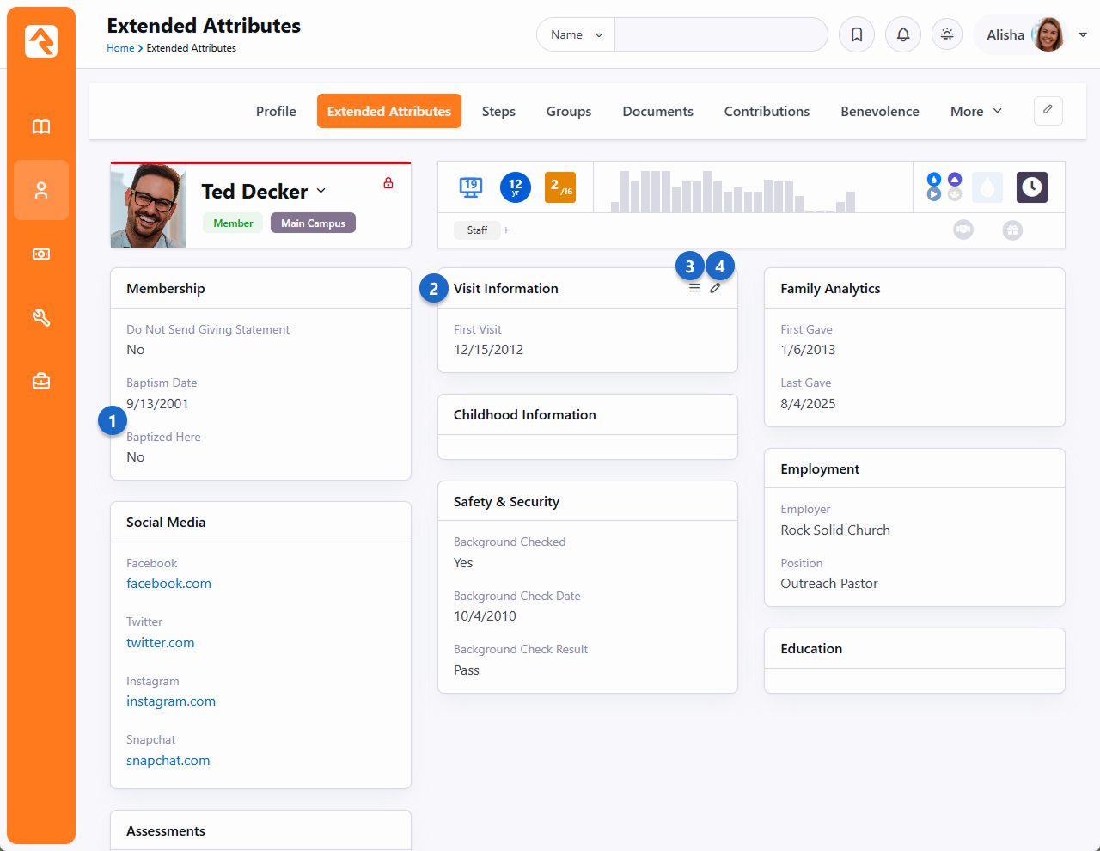1100x851 pixels.
Task: Toggle the sun theme switch in header
Action: [947, 35]
